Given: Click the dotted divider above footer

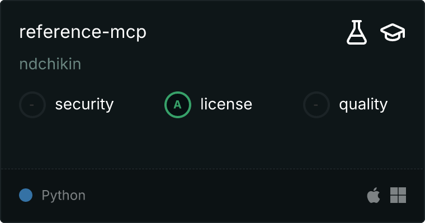Looking at the screenshot, I should tap(212, 169).
